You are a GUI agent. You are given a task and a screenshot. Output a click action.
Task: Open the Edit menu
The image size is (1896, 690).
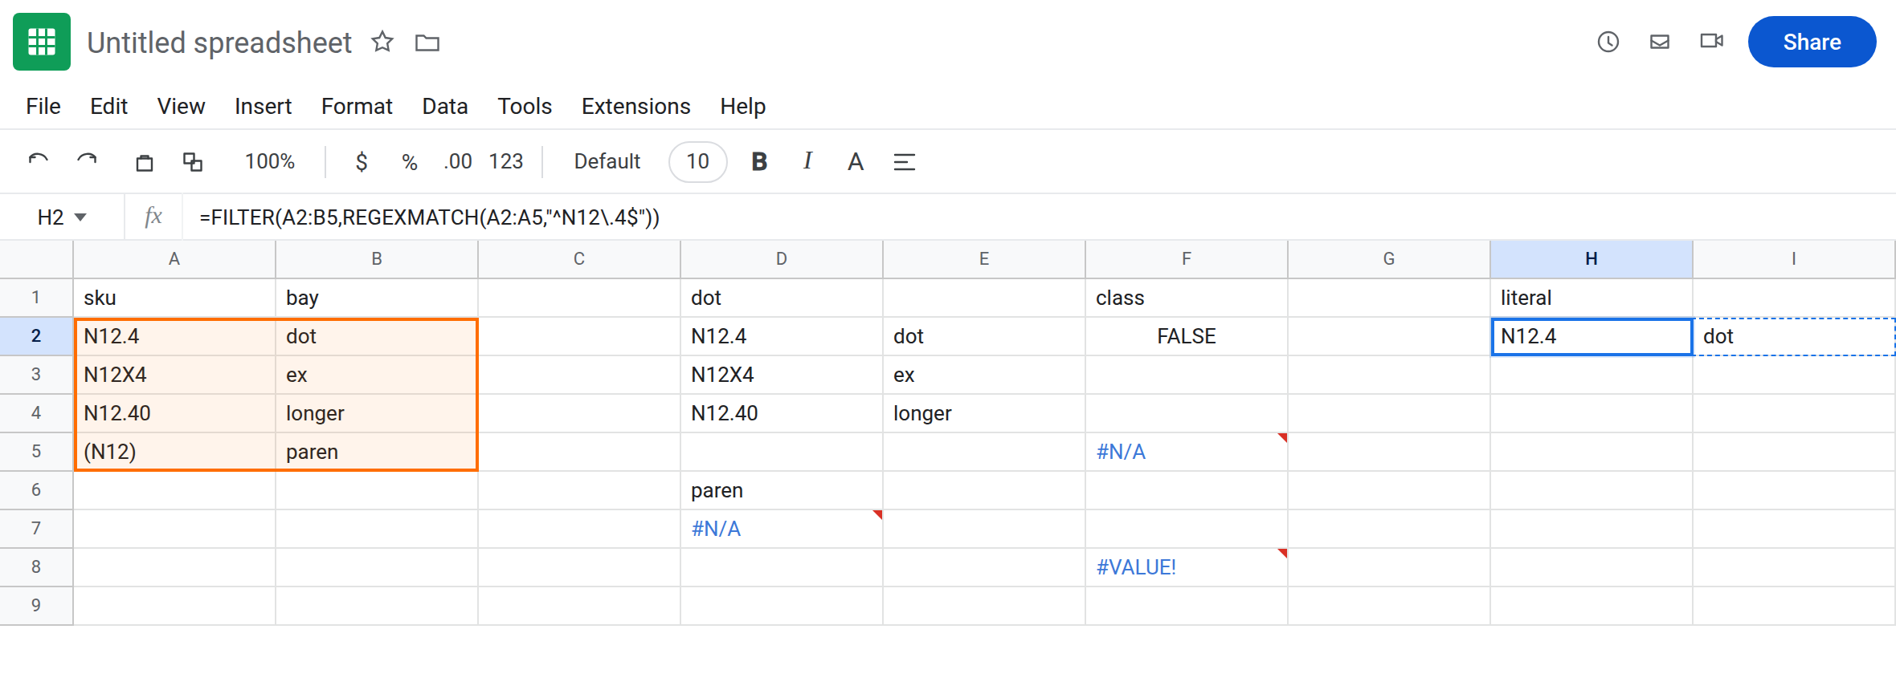pyautogui.click(x=109, y=107)
